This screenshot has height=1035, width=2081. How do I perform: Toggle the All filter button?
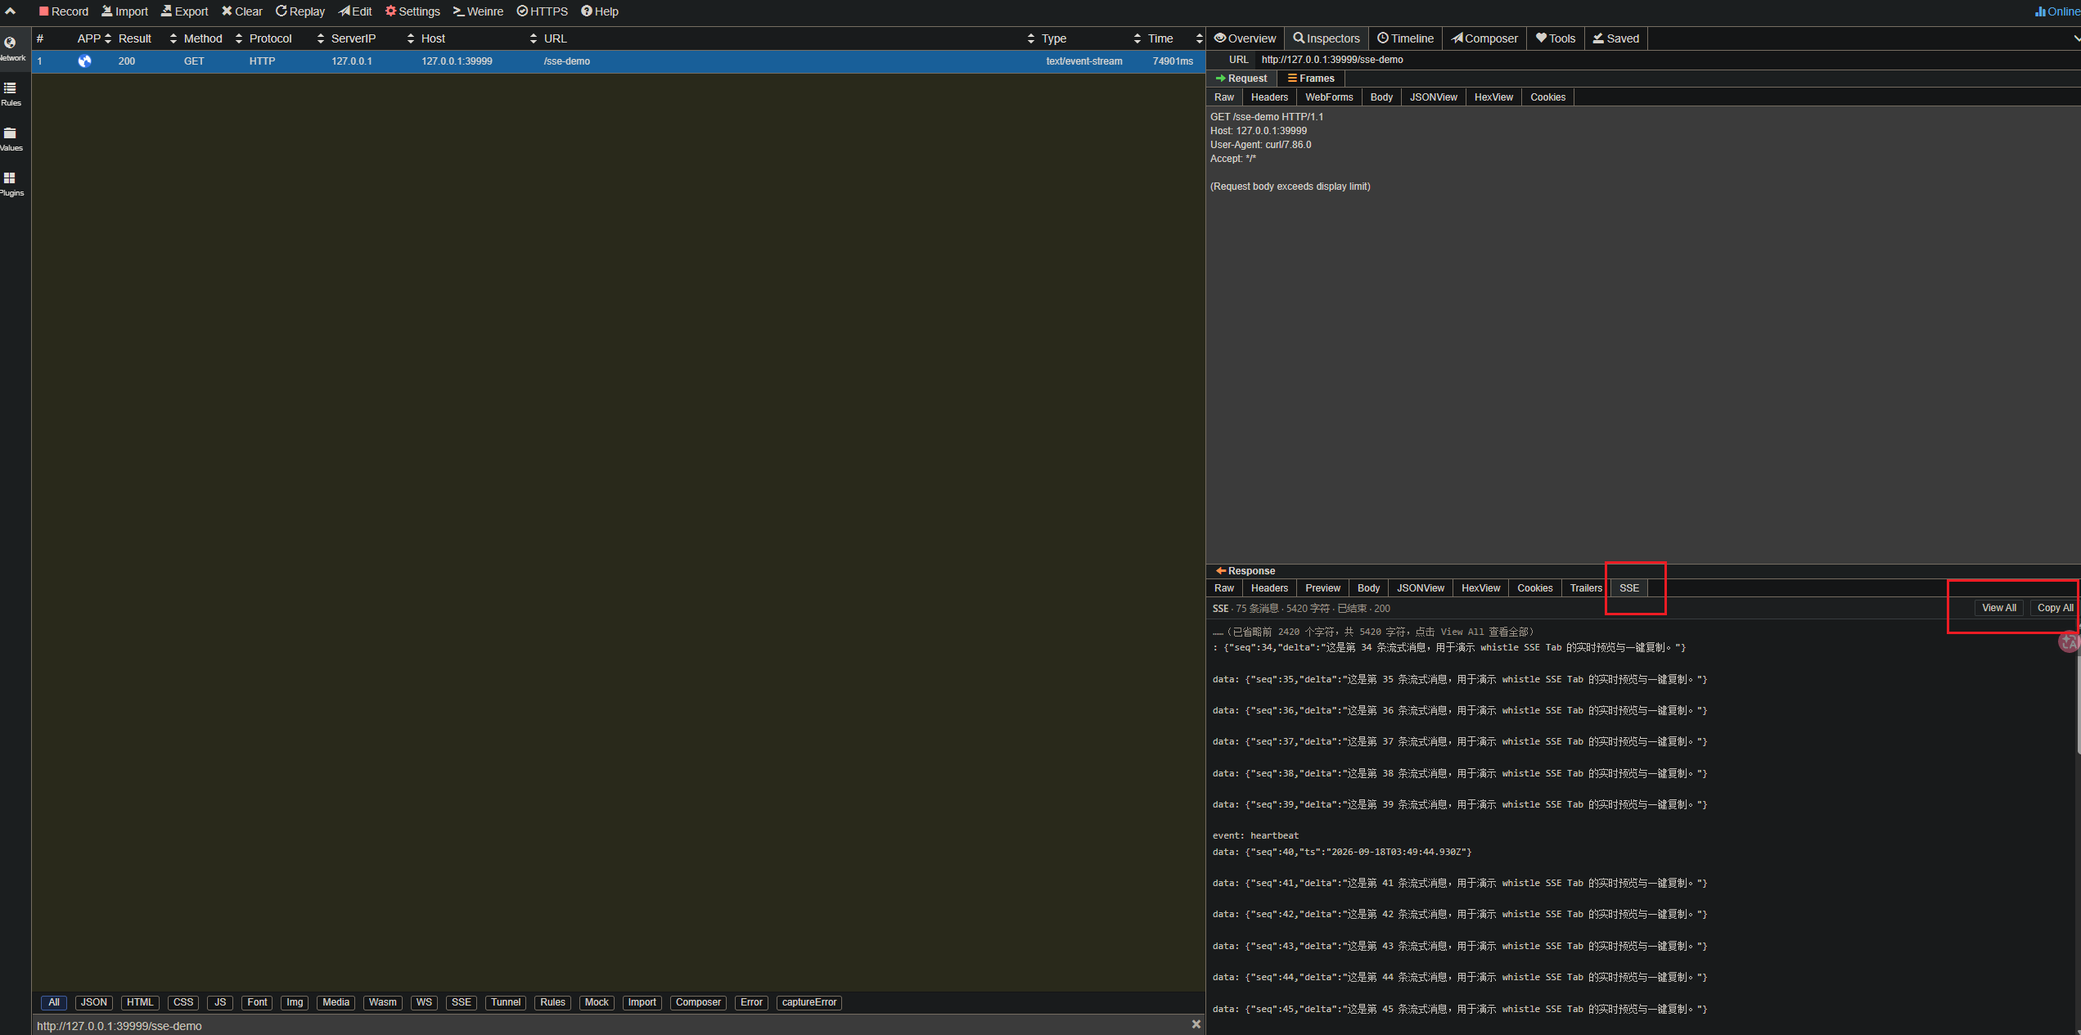54,1002
